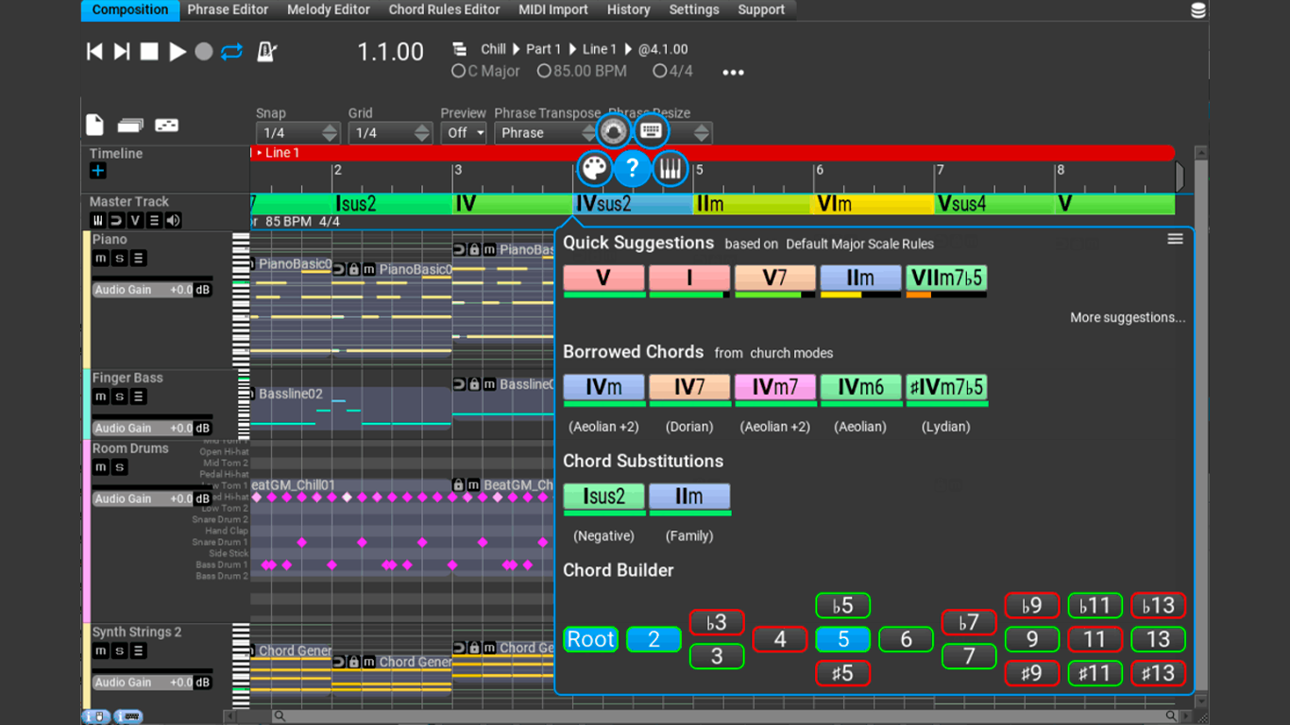This screenshot has width=1290, height=725.
Task: Start playback with the play button
Action: [177, 52]
